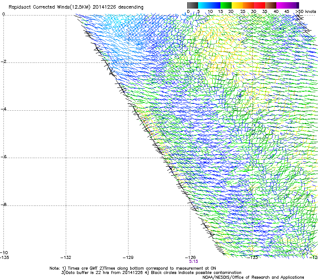This screenshot has height=280, width=318.
Task: Click the longitude axis label "-135"
Action: coord(4,258)
